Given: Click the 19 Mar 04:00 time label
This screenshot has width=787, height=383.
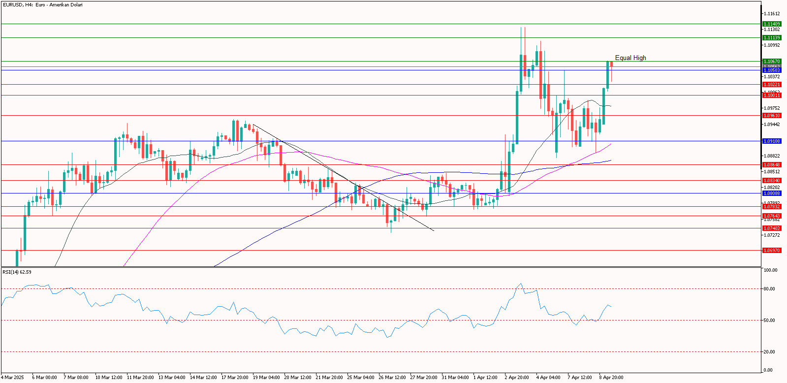Looking at the screenshot, I should coord(266,378).
